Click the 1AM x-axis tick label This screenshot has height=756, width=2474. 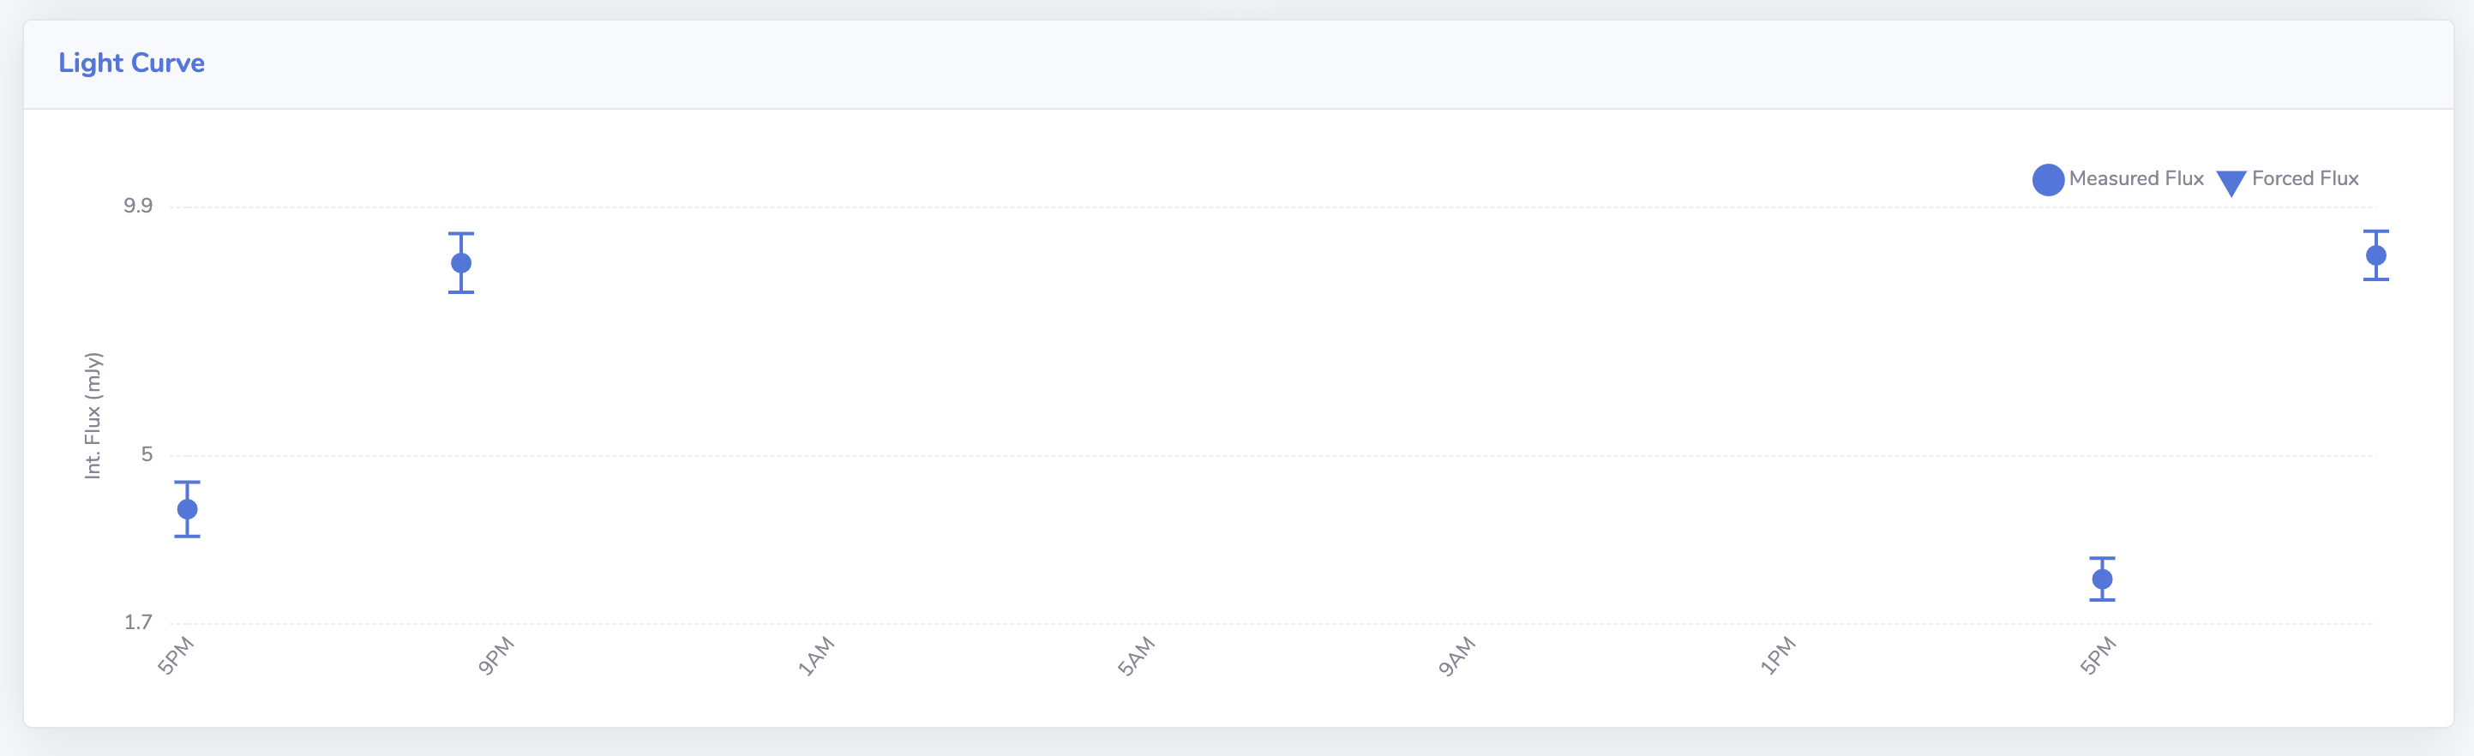coord(815,656)
